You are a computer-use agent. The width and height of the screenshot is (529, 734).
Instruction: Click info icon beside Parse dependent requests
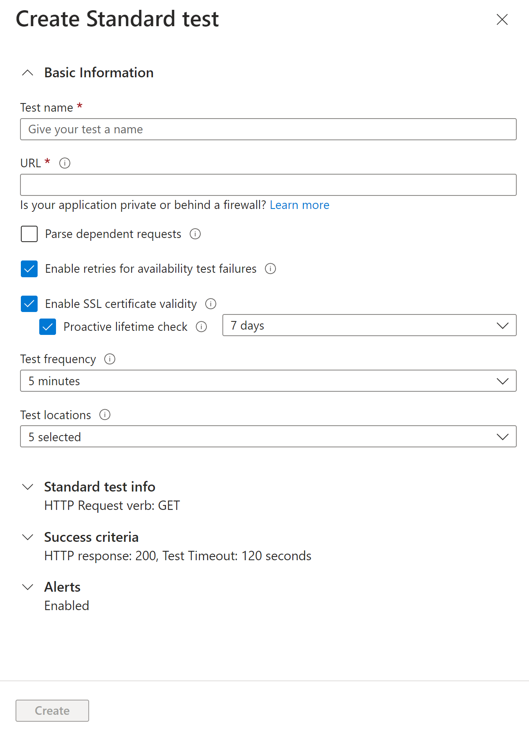pos(195,234)
